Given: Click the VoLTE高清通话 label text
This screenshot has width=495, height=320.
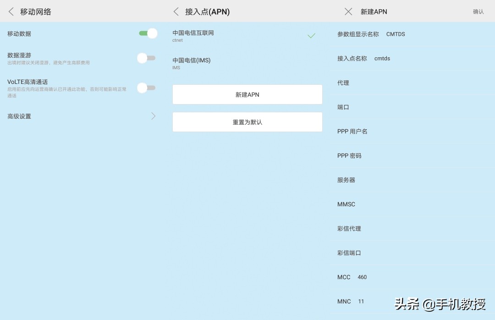Looking at the screenshot, I should tap(27, 82).
